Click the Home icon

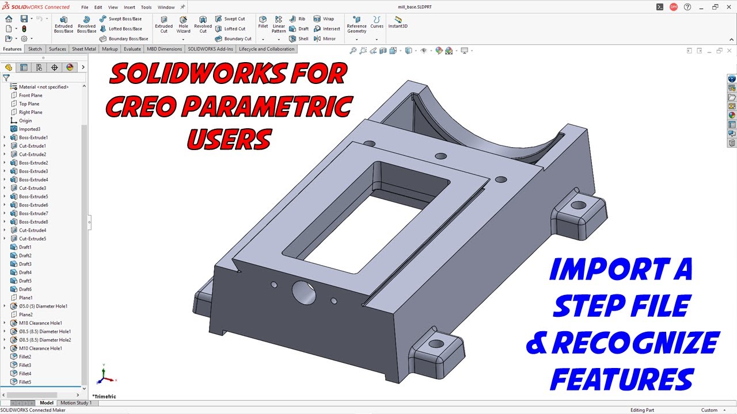9,18
